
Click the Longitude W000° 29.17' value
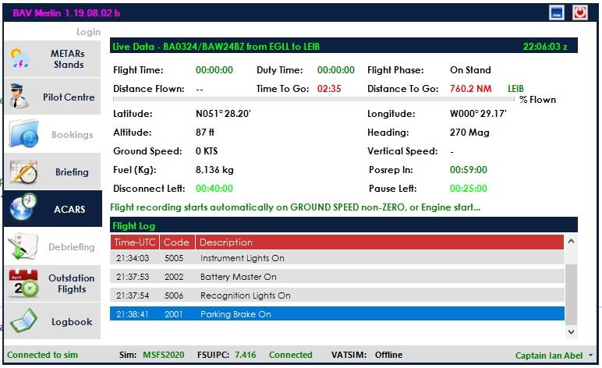(x=478, y=114)
